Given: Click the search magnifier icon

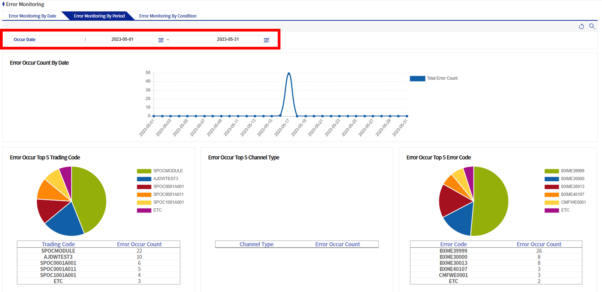Looking at the screenshot, I should 592,26.
